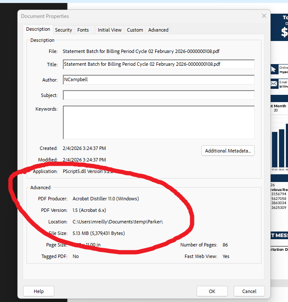288x302 pixels.
Task: Select the Initial View tab
Action: click(x=109, y=30)
